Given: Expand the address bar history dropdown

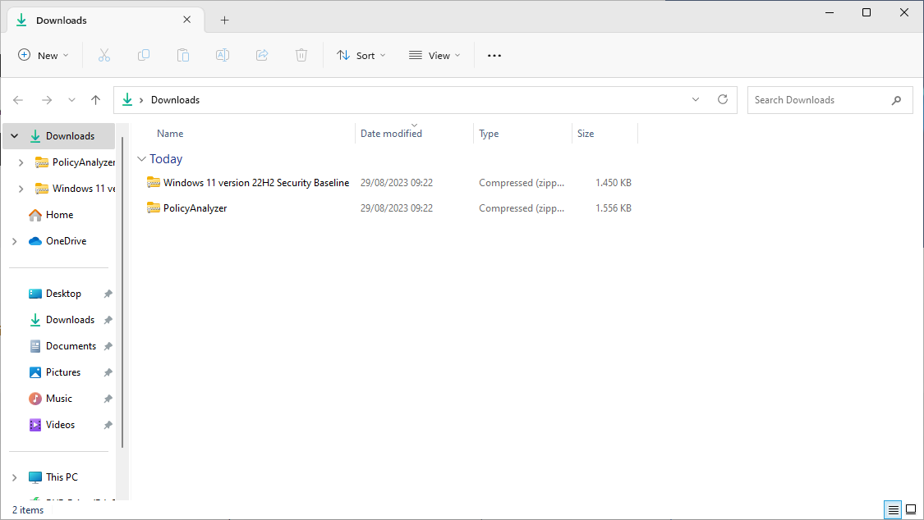Looking at the screenshot, I should 696,99.
